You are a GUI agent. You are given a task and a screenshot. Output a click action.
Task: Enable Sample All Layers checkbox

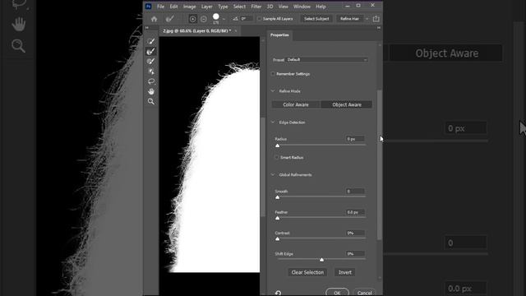pyautogui.click(x=259, y=19)
